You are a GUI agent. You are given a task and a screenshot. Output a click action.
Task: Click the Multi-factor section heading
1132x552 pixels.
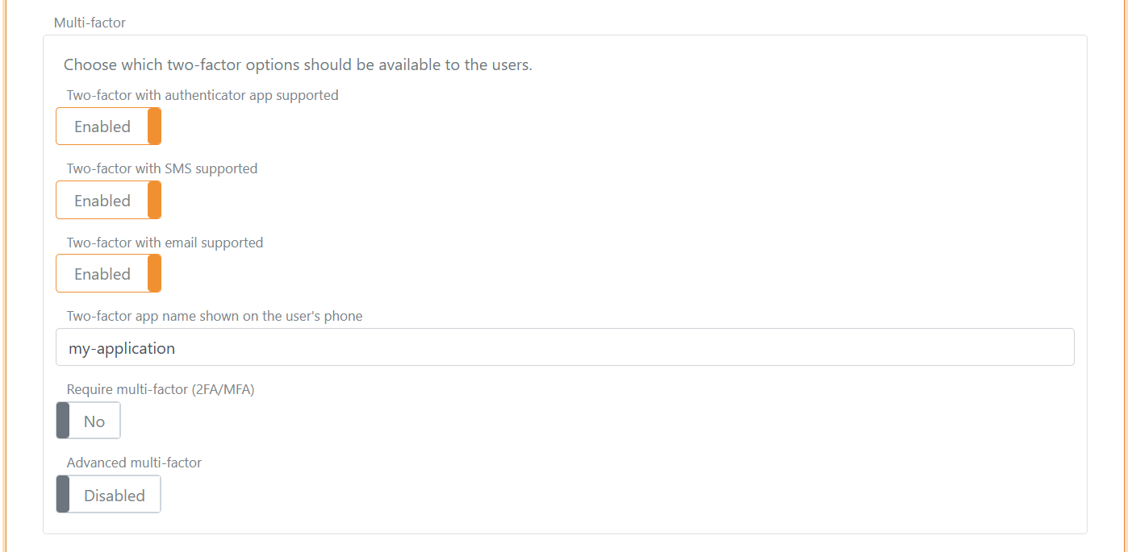(x=90, y=23)
